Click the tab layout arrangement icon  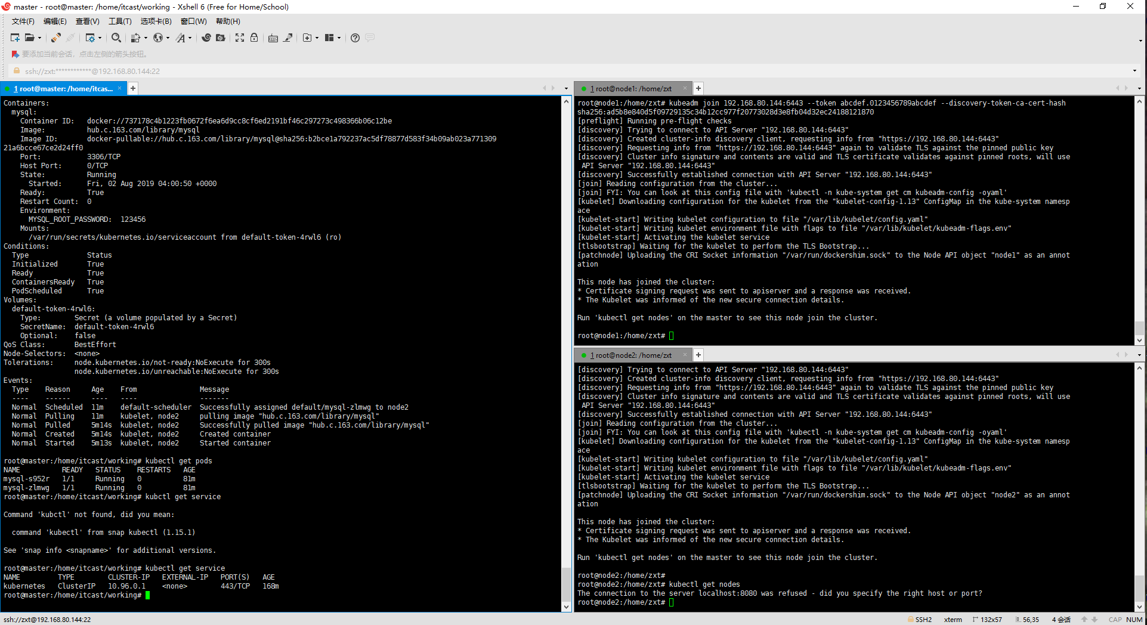pos(329,38)
